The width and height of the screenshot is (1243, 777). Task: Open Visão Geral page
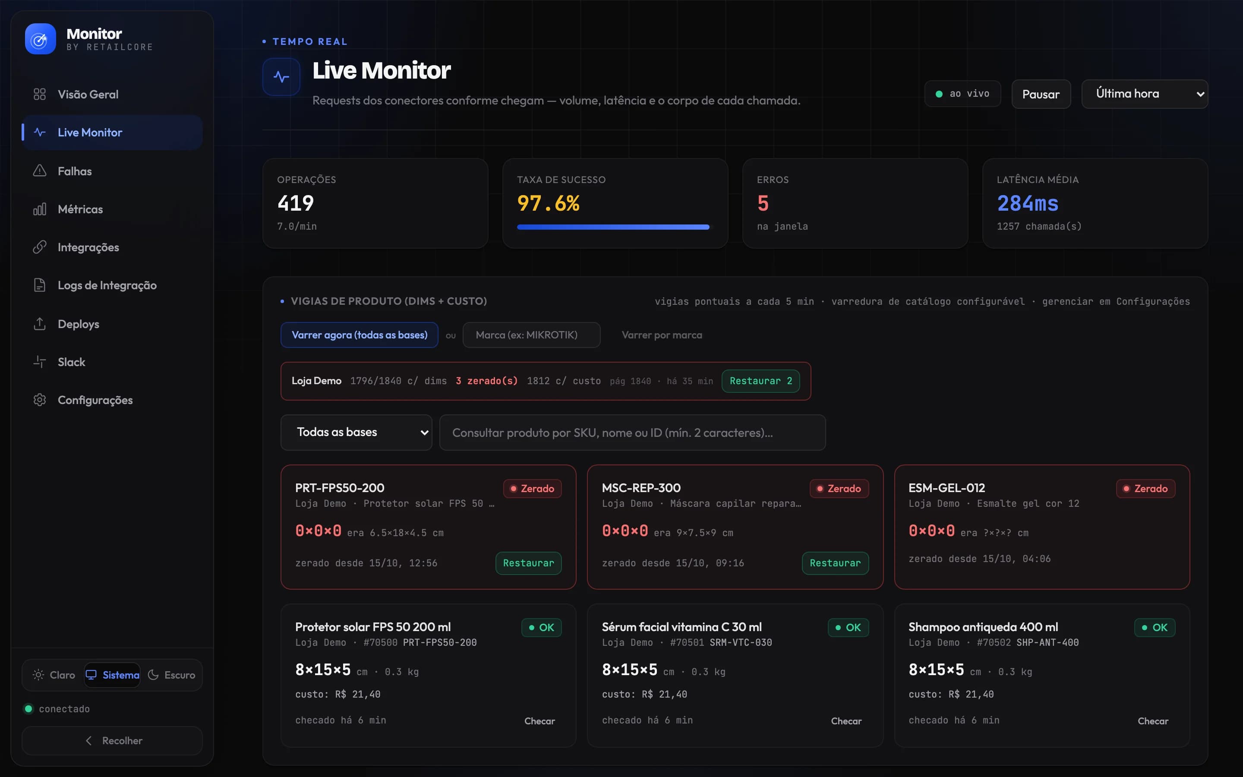[x=112, y=94]
